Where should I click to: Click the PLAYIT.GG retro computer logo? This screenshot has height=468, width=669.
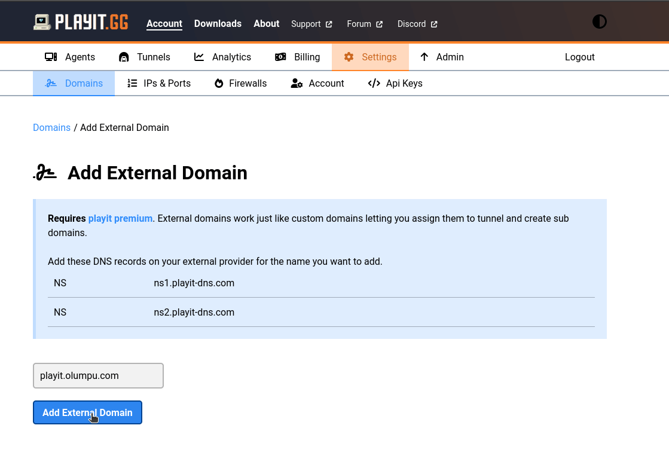(x=41, y=22)
